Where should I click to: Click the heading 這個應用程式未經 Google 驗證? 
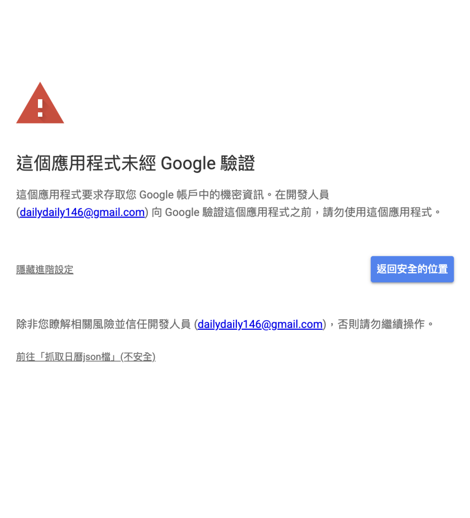136,163
